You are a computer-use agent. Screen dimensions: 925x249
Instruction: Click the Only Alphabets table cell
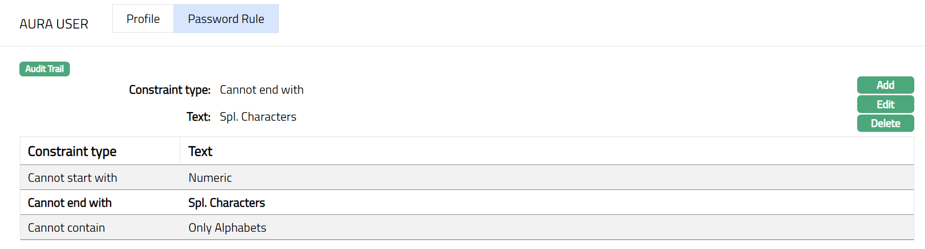[227, 228]
